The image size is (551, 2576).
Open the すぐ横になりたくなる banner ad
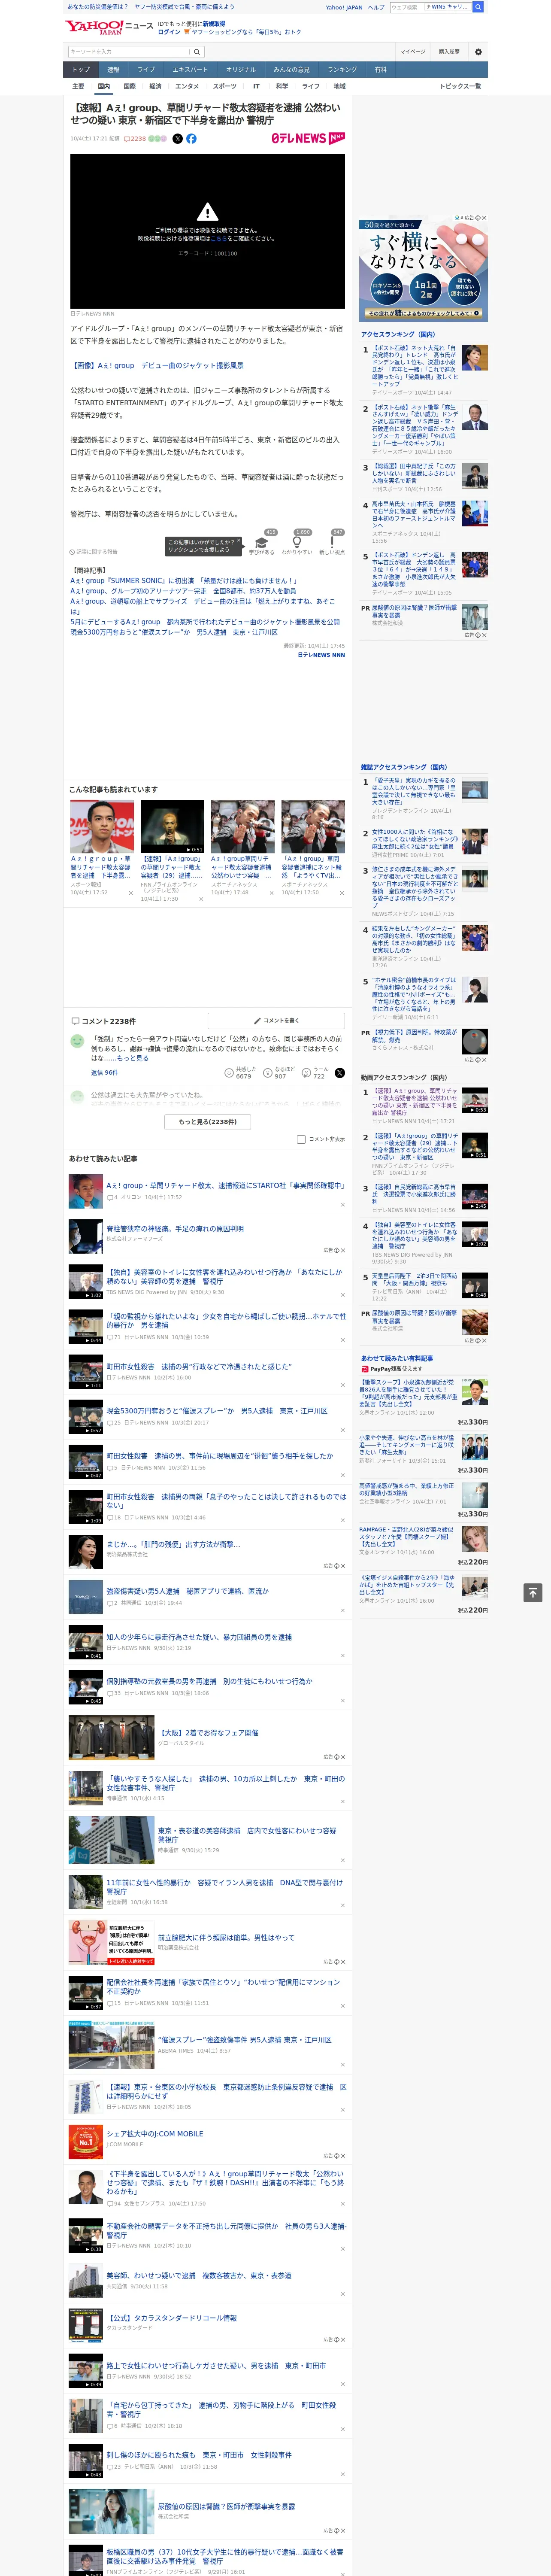click(423, 270)
